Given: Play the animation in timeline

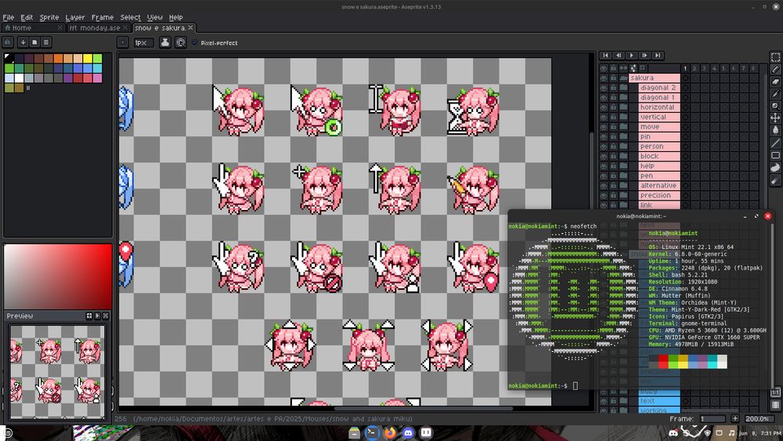Looking at the screenshot, I should [x=632, y=56].
